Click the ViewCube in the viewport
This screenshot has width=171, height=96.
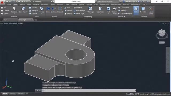[162, 33]
